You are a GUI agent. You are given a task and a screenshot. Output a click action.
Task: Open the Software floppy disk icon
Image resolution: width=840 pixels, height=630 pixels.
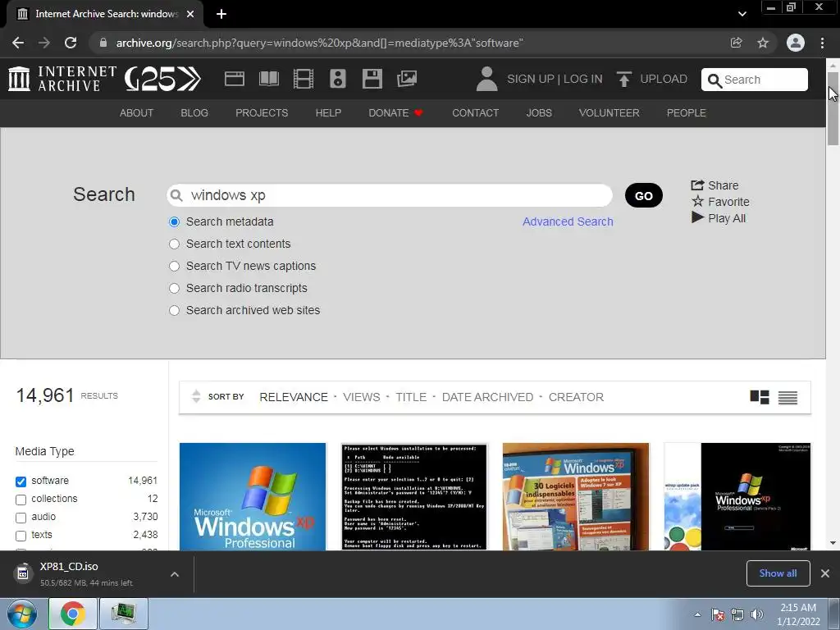coord(372,79)
